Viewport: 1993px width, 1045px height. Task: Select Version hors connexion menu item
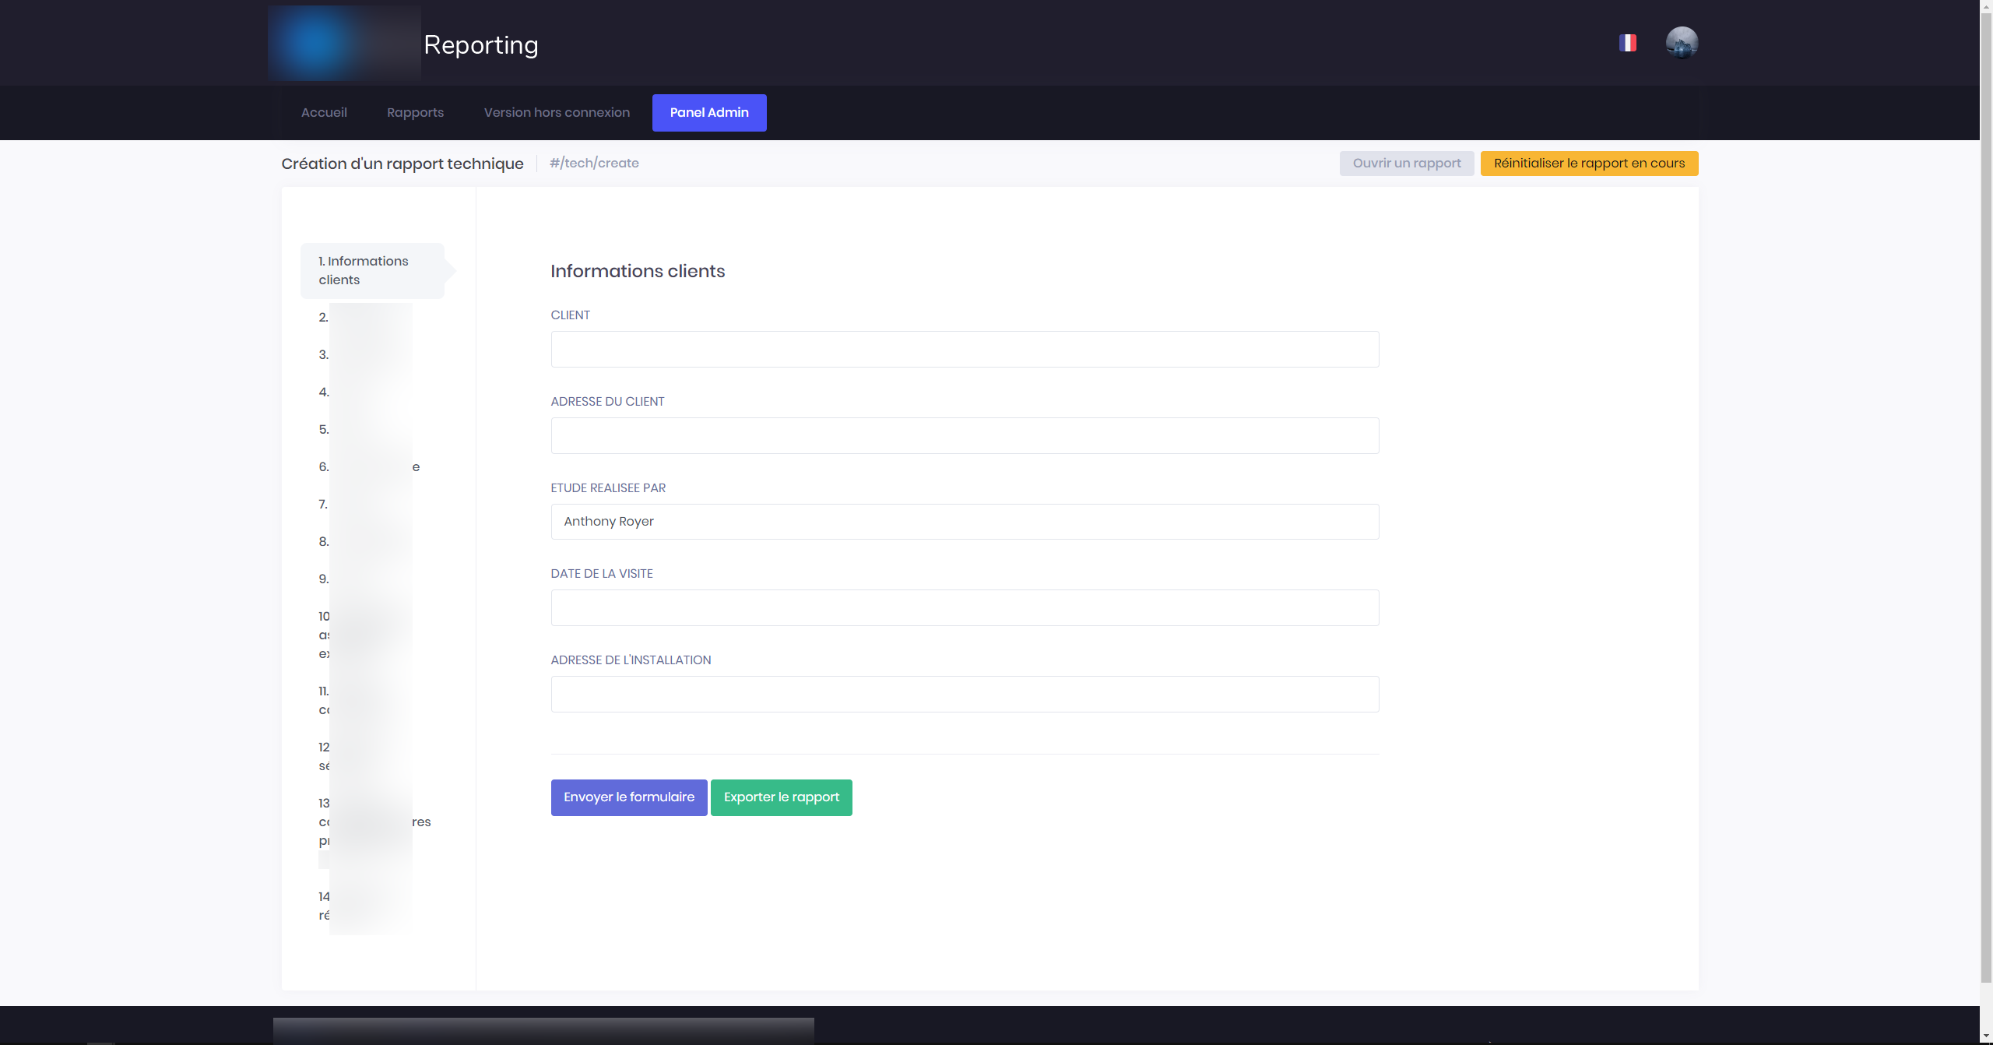[x=557, y=113]
